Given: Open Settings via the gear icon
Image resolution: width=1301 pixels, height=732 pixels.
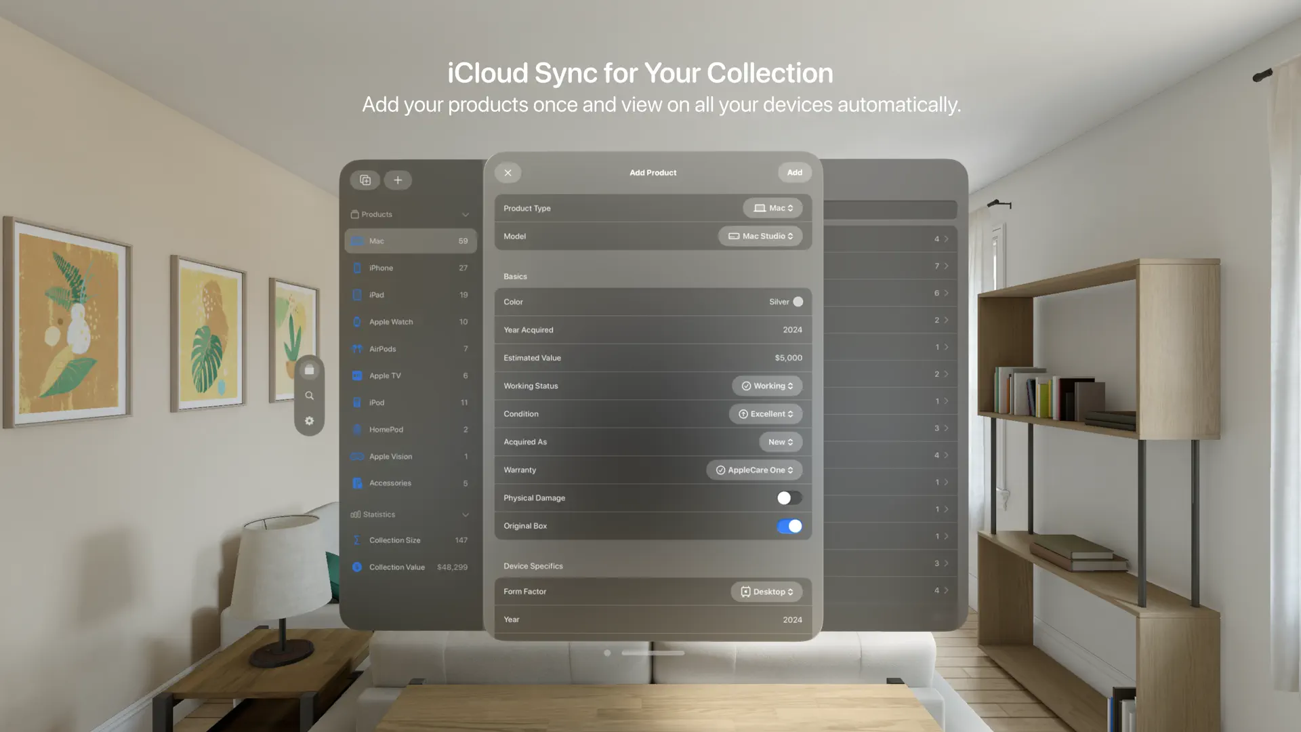Looking at the screenshot, I should pos(310,420).
